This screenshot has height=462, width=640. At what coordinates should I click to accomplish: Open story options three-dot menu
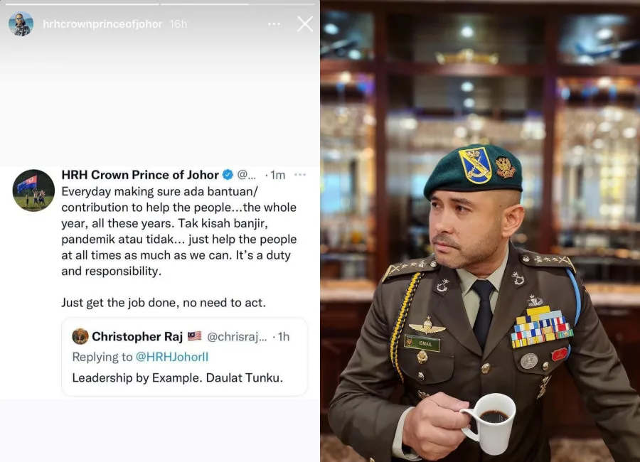coord(274,24)
